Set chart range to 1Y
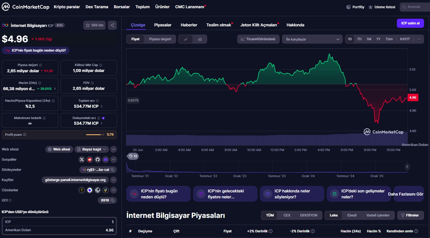 tap(378, 39)
